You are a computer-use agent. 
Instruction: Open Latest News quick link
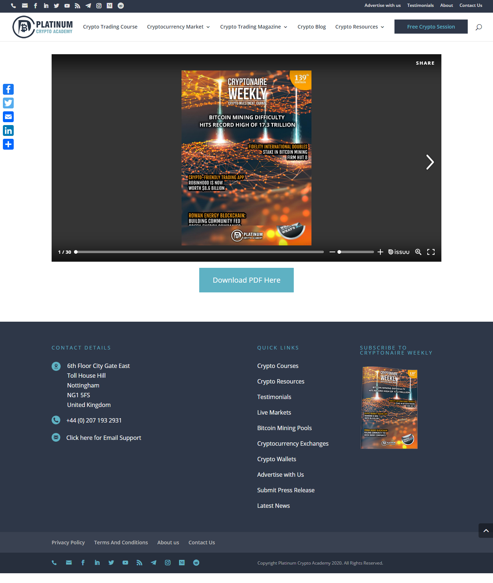(x=273, y=506)
